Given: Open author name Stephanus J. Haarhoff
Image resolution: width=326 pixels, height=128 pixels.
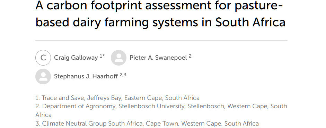Looking at the screenshot, I should 86,76.
